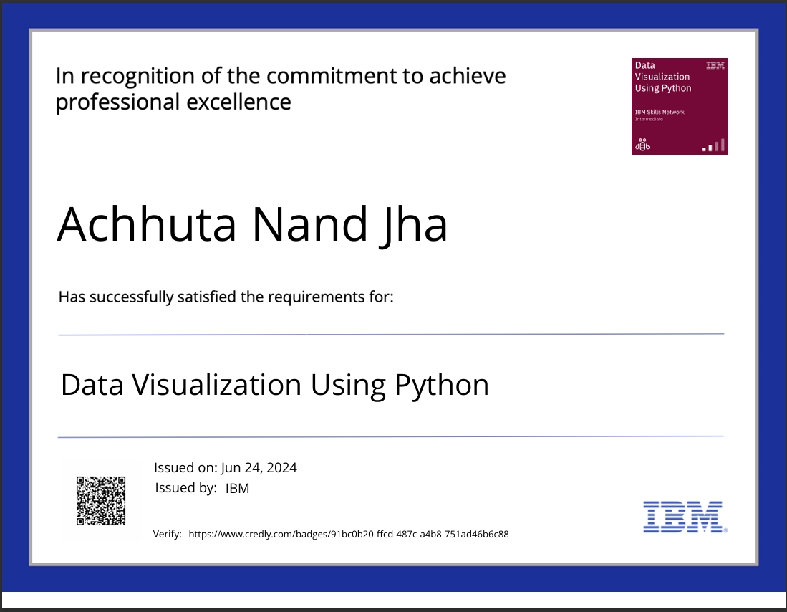
Task: Select the recipient name Achhuta Nand Jha
Action: [252, 224]
